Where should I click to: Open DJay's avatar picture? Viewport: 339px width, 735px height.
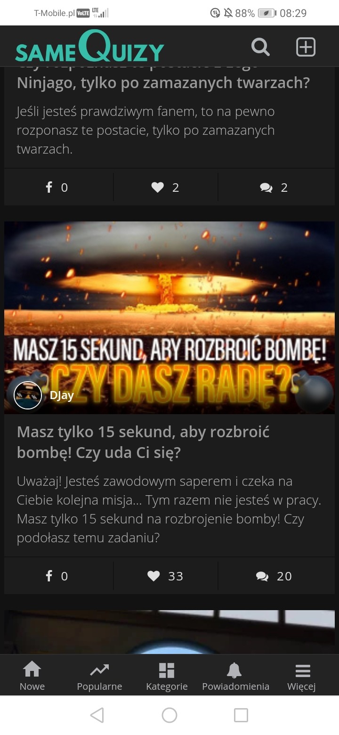[x=28, y=395]
